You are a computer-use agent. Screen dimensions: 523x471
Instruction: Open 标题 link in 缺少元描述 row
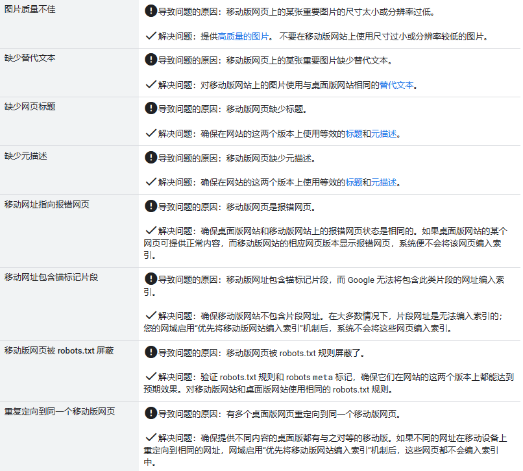point(354,182)
